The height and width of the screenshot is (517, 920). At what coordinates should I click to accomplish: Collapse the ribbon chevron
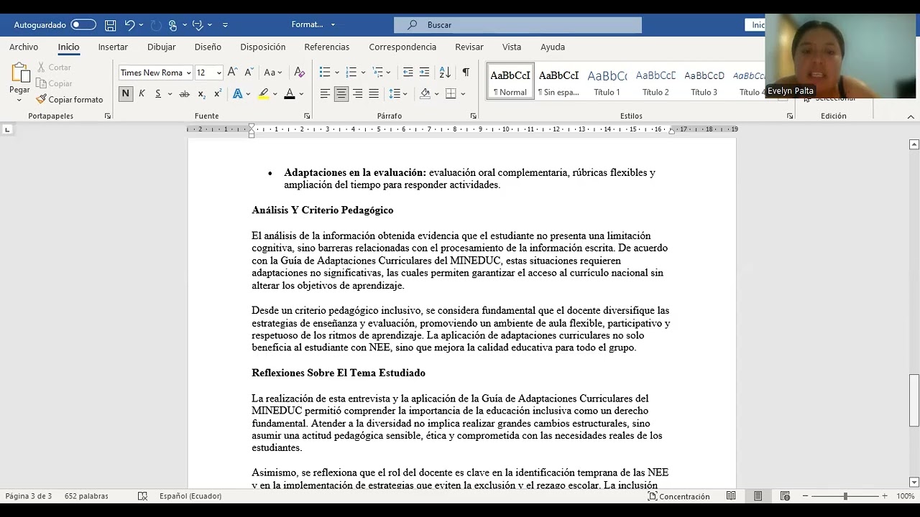point(911,116)
